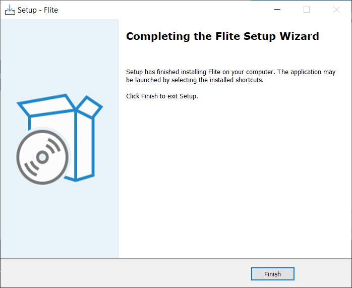Click the "Setup - Flite" title text
This screenshot has width=352, height=288.
tap(38, 10)
